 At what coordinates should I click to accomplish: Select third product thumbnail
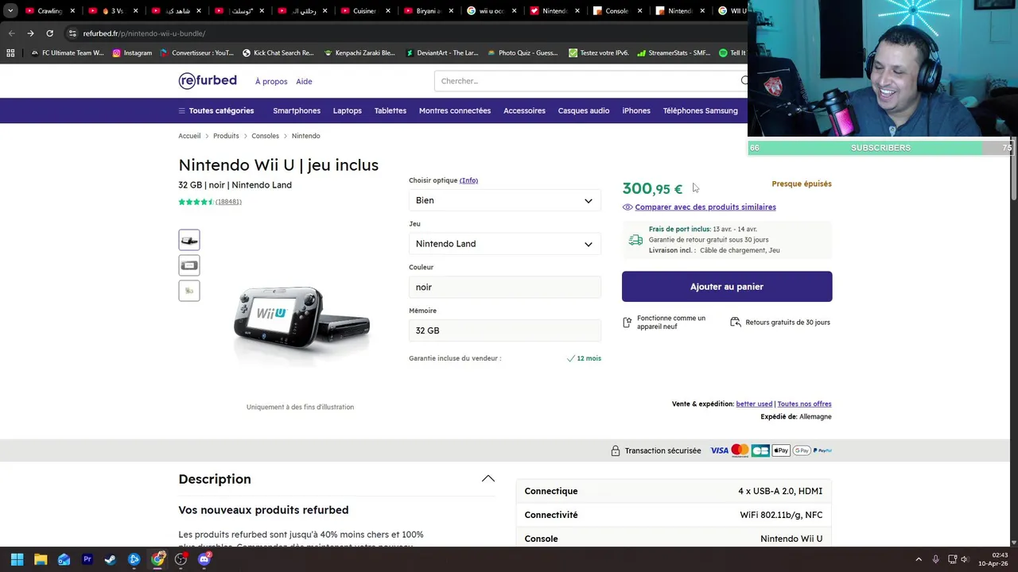click(x=189, y=291)
